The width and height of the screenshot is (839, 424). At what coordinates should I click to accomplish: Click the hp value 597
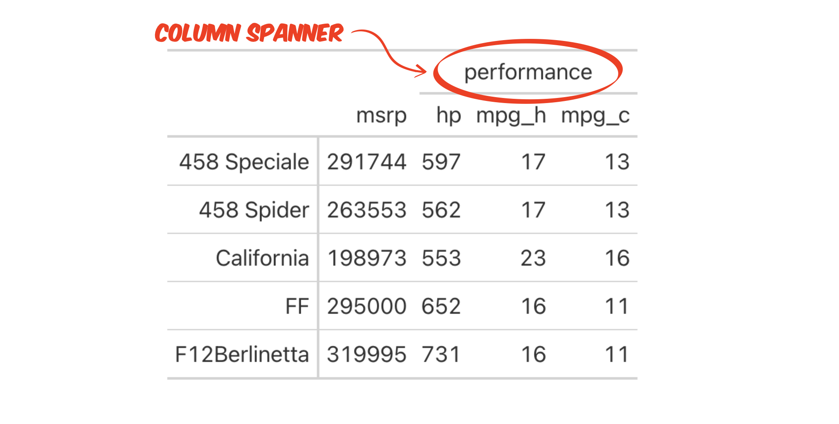coord(441,162)
